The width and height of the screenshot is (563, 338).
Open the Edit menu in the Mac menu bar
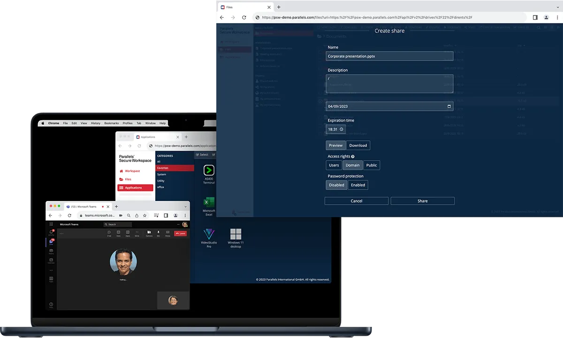74,123
